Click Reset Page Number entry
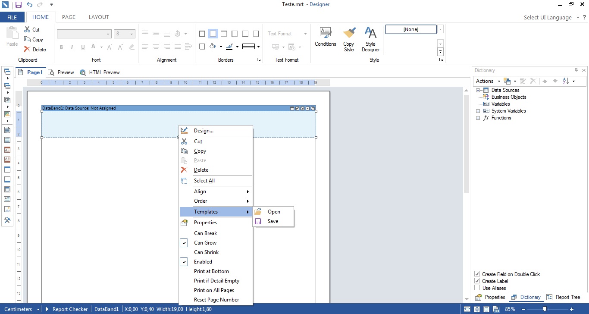589x314 pixels. tap(216, 300)
